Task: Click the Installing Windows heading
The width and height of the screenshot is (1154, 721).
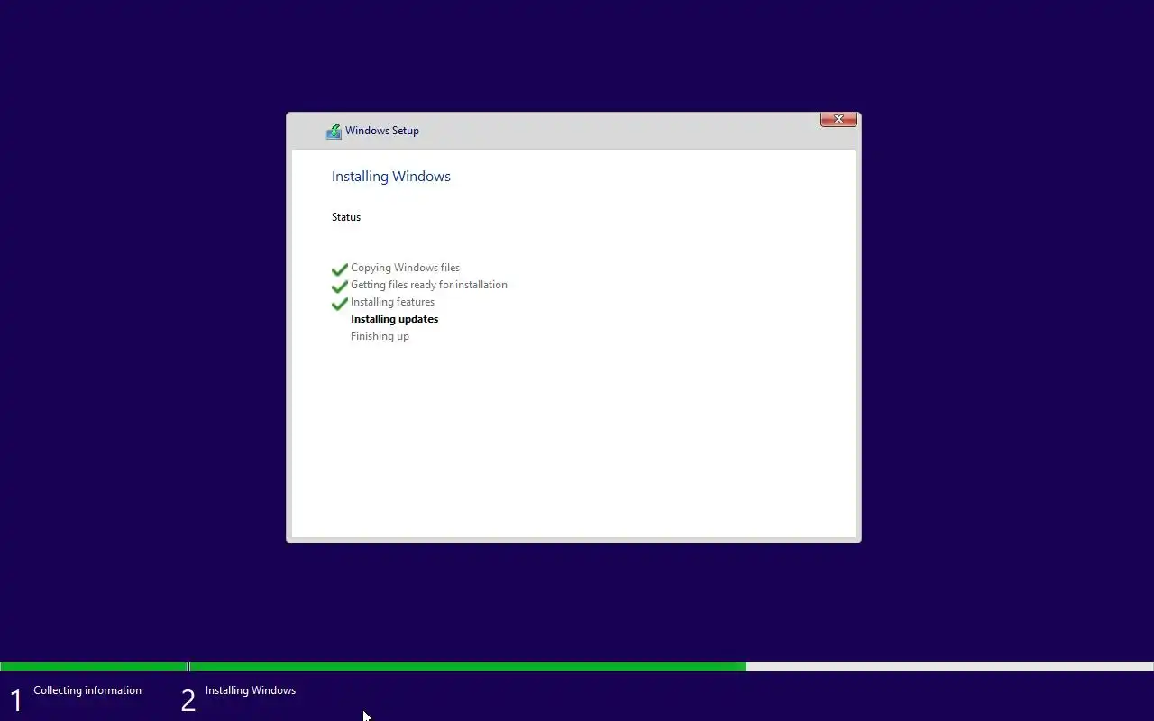Action: [391, 177]
